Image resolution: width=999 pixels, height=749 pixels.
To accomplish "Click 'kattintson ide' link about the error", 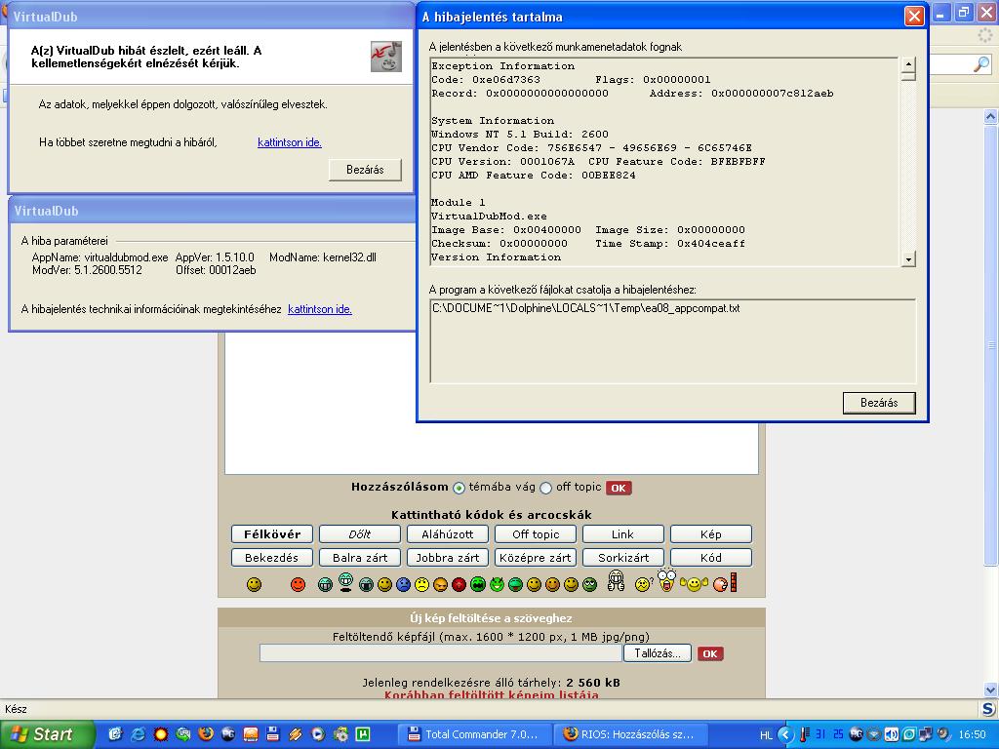I will (289, 142).
